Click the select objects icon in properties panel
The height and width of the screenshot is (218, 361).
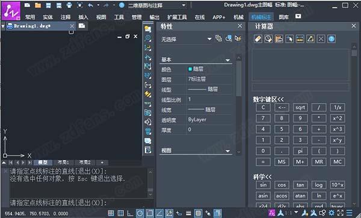click(x=228, y=39)
